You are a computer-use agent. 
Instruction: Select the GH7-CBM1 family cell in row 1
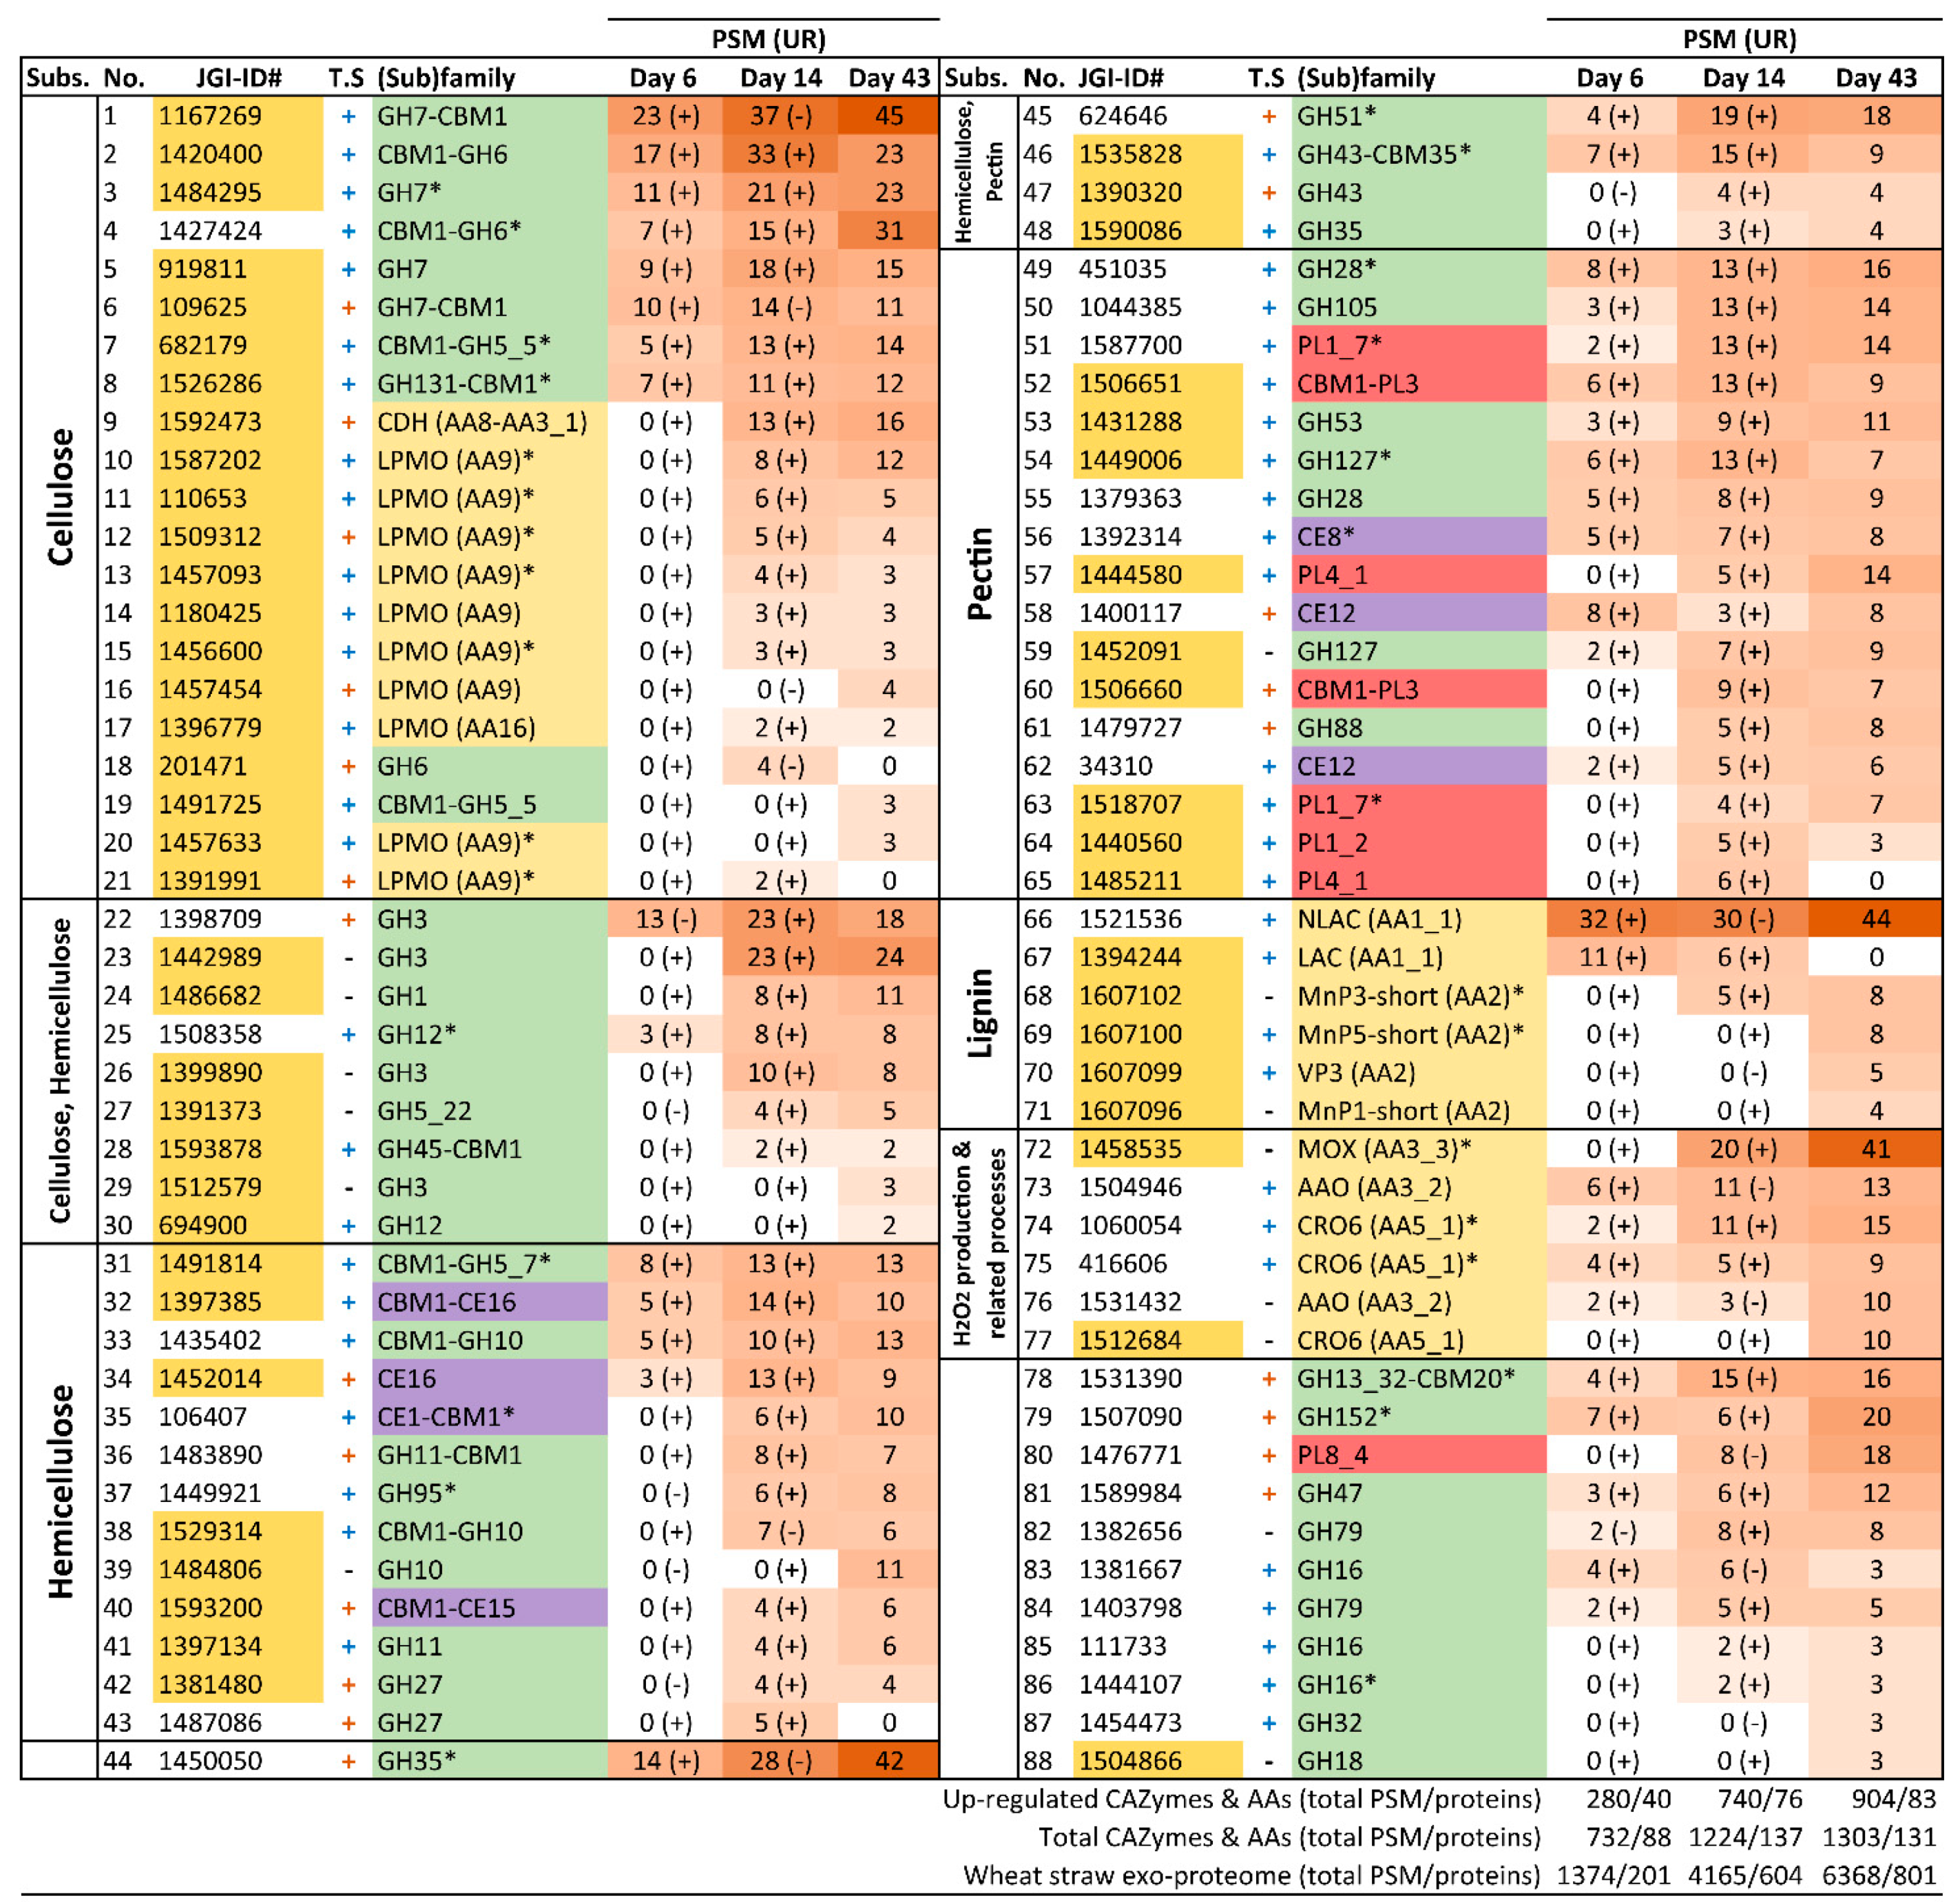pos(441,116)
